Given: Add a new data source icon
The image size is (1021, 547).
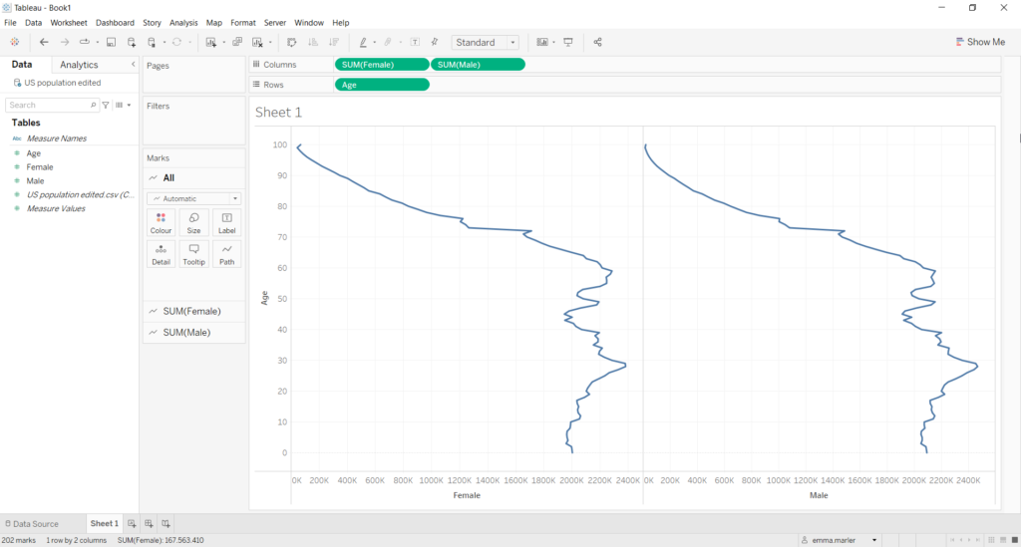Looking at the screenshot, I should tap(132, 42).
